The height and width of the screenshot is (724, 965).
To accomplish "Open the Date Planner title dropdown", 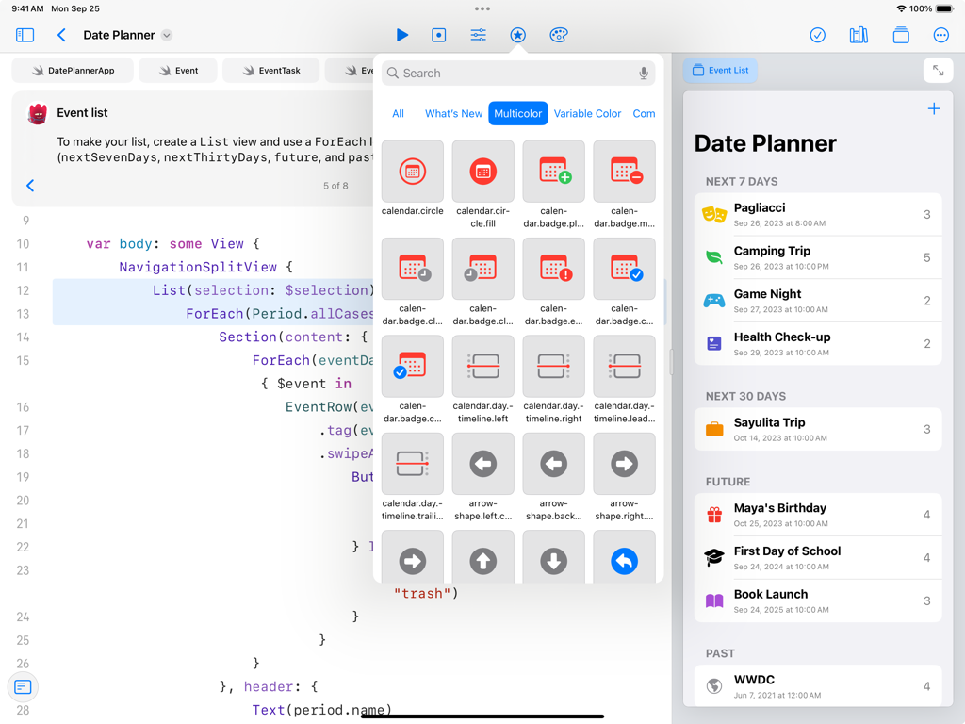I will pos(166,35).
